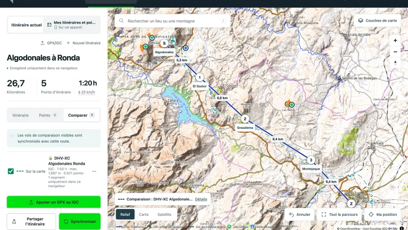Image resolution: width=408 pixels, height=230 pixels.
Task: Open more options for DHV-XC flight
Action: [94, 171]
